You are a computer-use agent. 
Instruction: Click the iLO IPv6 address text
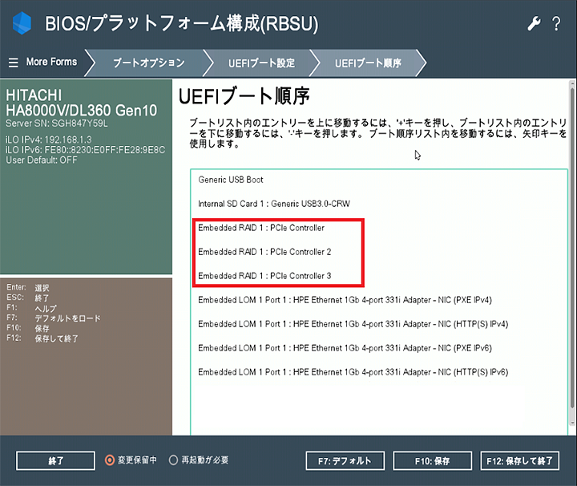[85, 150]
